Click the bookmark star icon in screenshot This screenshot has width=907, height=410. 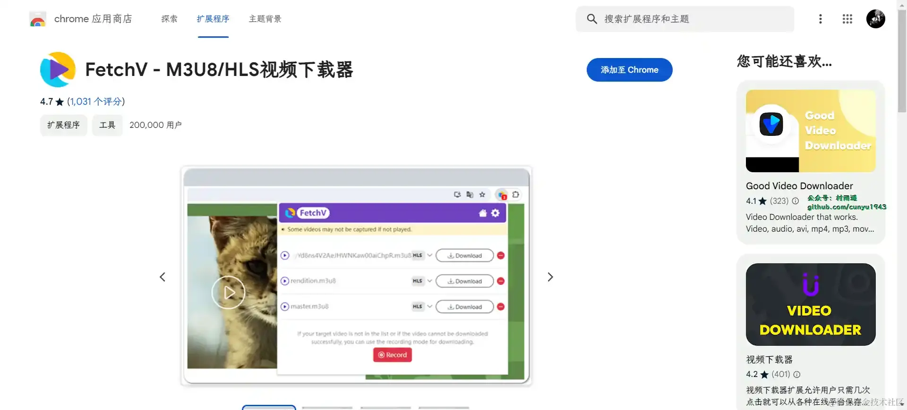pyautogui.click(x=482, y=194)
